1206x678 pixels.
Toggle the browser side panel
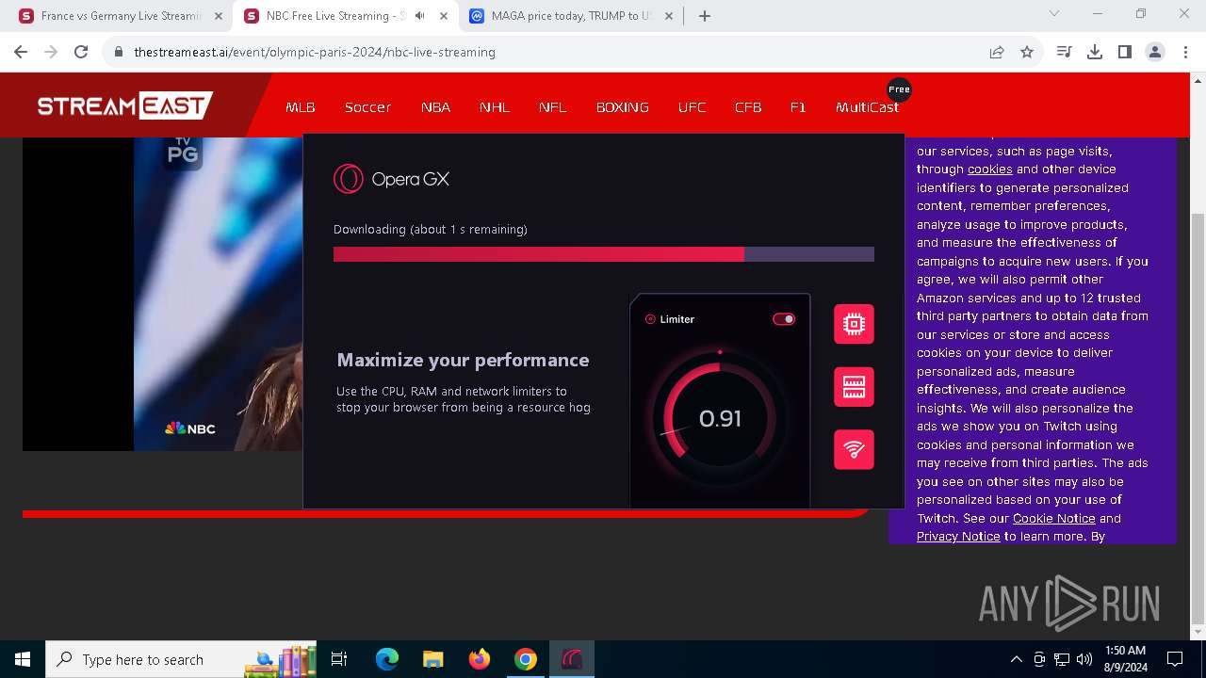(1125, 52)
